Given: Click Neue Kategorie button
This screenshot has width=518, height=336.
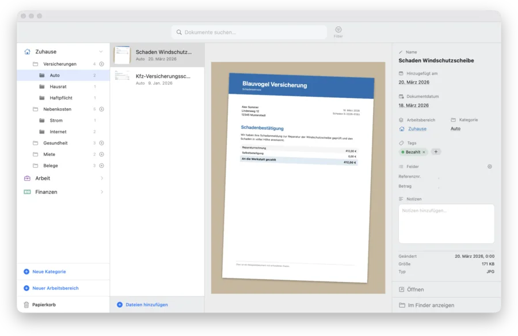Looking at the screenshot, I should (45, 272).
